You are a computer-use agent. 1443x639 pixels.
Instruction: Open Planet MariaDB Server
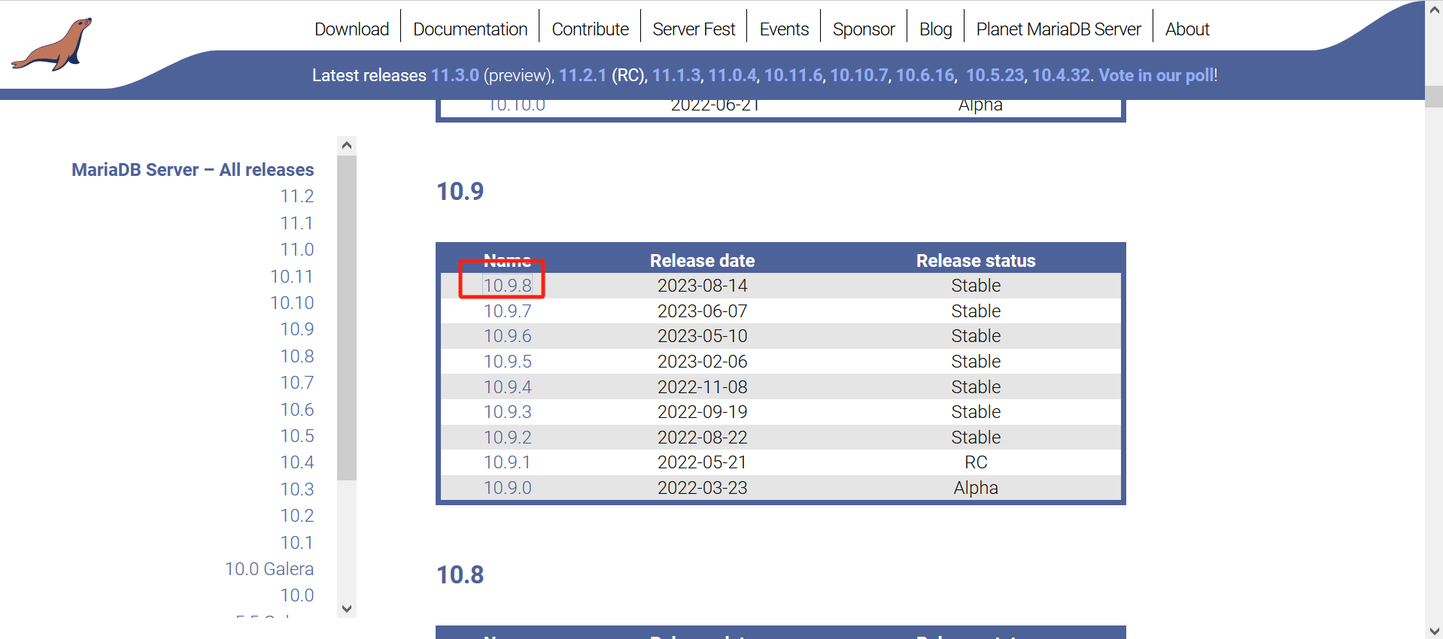[x=1059, y=29]
